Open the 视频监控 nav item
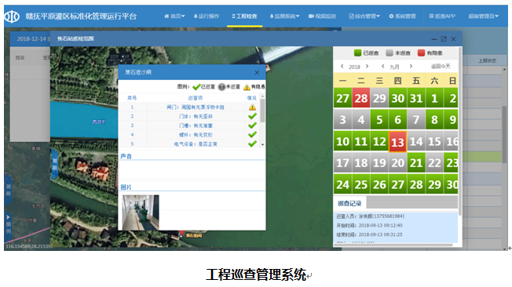Image resolution: width=512 pixels, height=287 pixels. pyautogui.click(x=322, y=16)
